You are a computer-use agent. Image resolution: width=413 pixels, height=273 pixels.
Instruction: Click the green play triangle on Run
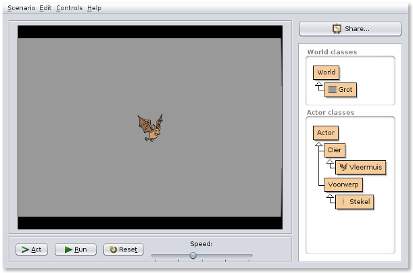pos(68,249)
